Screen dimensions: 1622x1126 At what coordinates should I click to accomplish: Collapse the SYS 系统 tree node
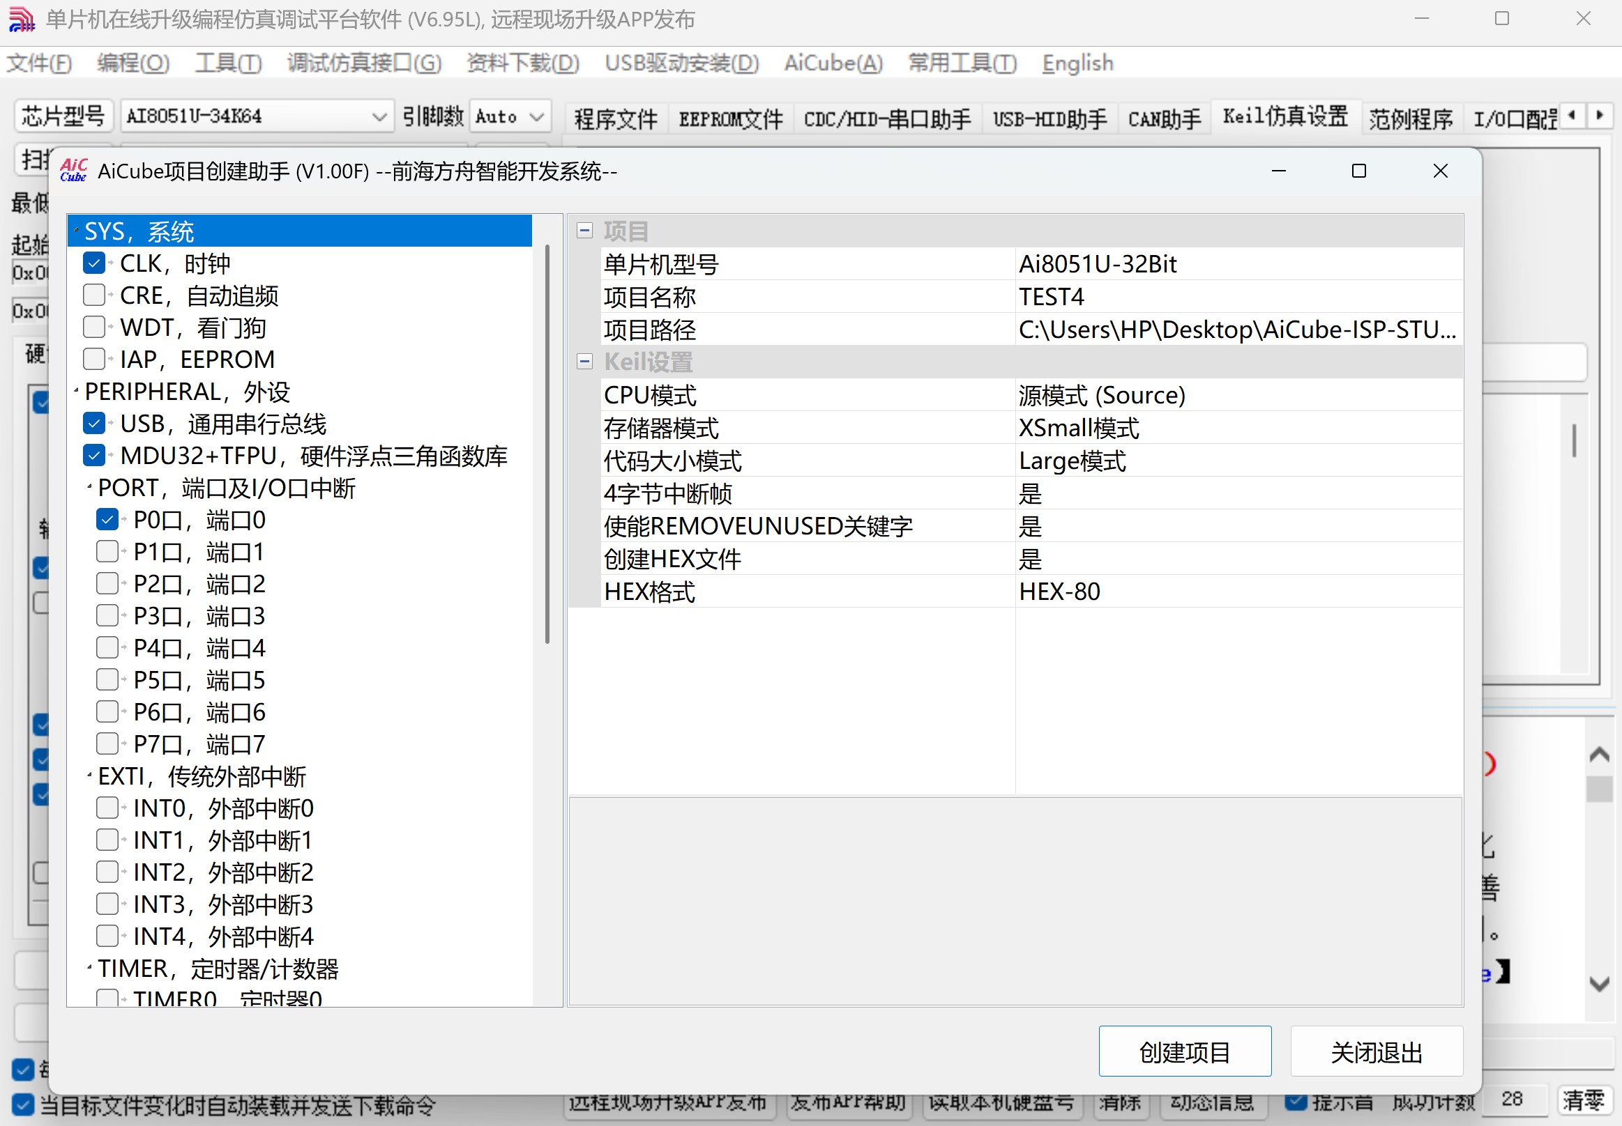click(76, 231)
